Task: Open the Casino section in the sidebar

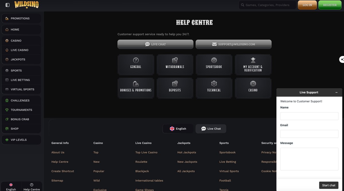Action: coord(21,41)
